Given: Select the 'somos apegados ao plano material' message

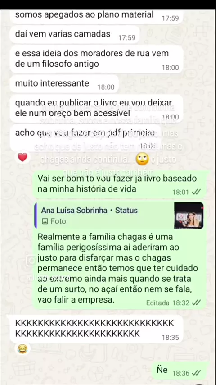Looking at the screenshot, I should pos(96,16).
